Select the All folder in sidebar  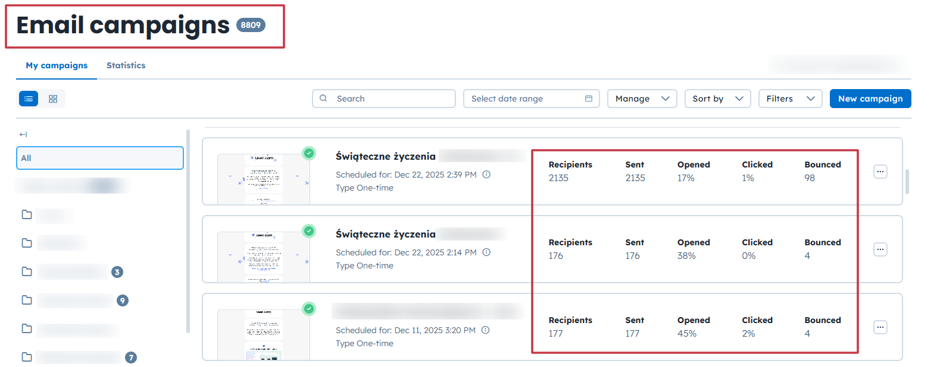pyautogui.click(x=99, y=158)
